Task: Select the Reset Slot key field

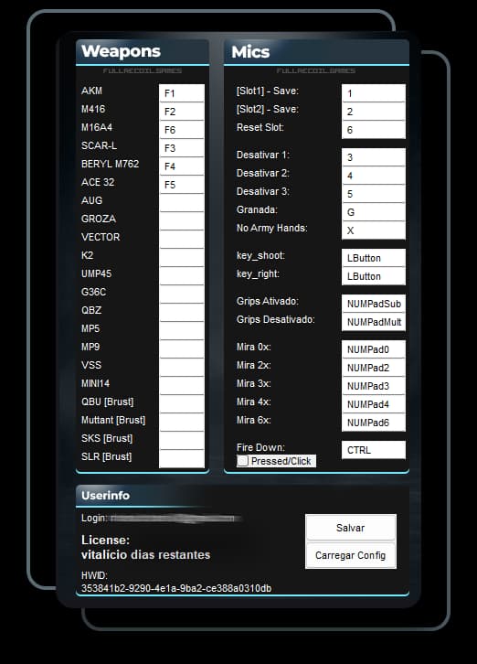Action: [x=374, y=130]
